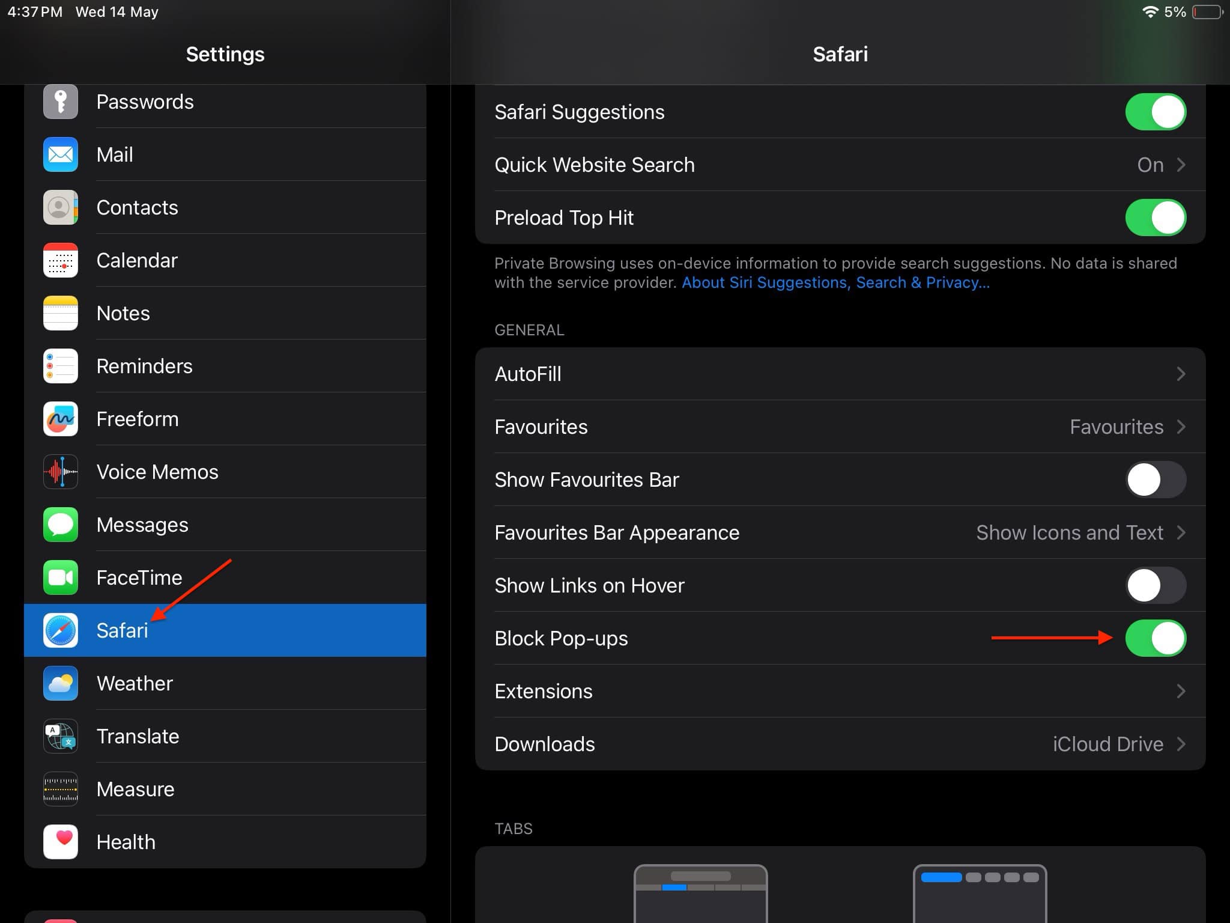The height and width of the screenshot is (923, 1230).
Task: Click the Calendar icon in the sidebar
Action: (60, 260)
